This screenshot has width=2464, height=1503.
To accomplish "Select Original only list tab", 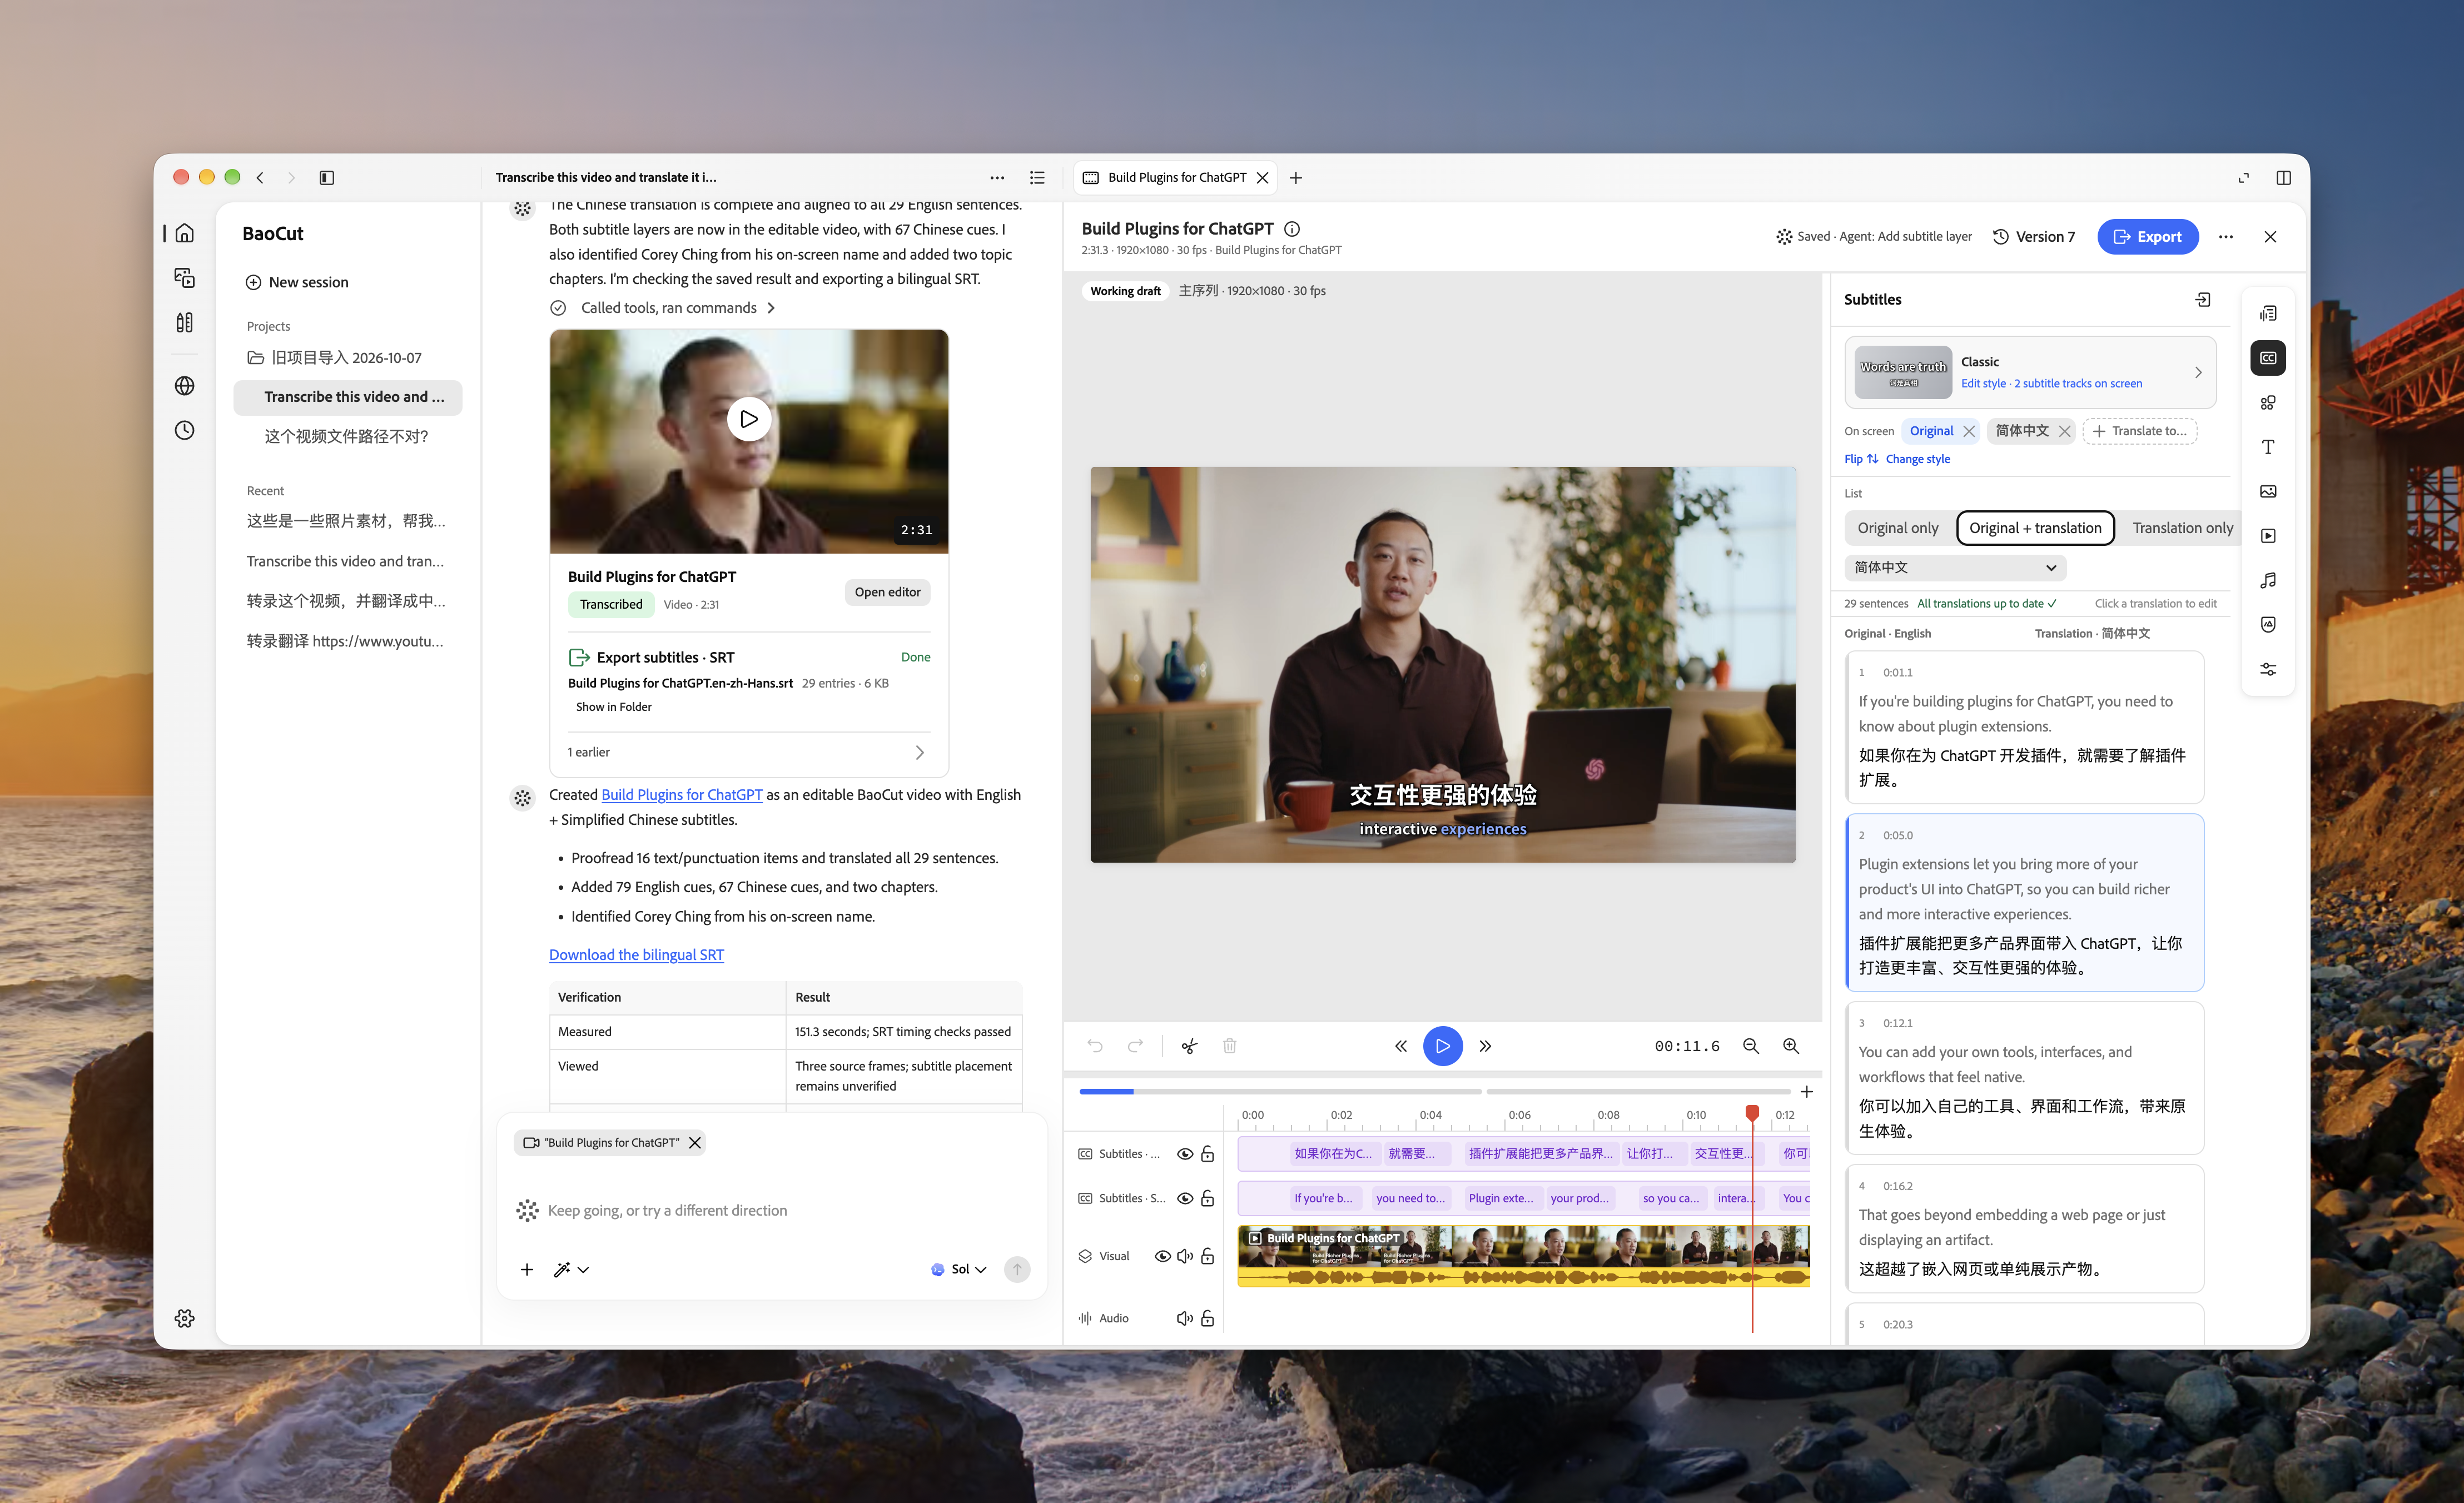I will [1897, 528].
